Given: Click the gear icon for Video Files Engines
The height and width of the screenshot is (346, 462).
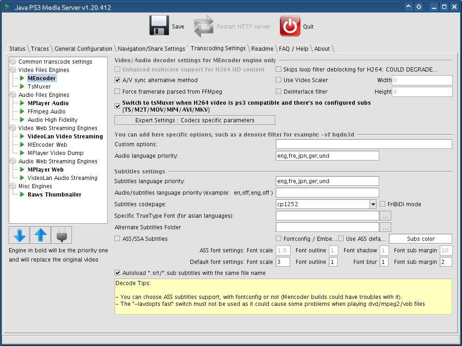Looking at the screenshot, I should click(x=13, y=70).
